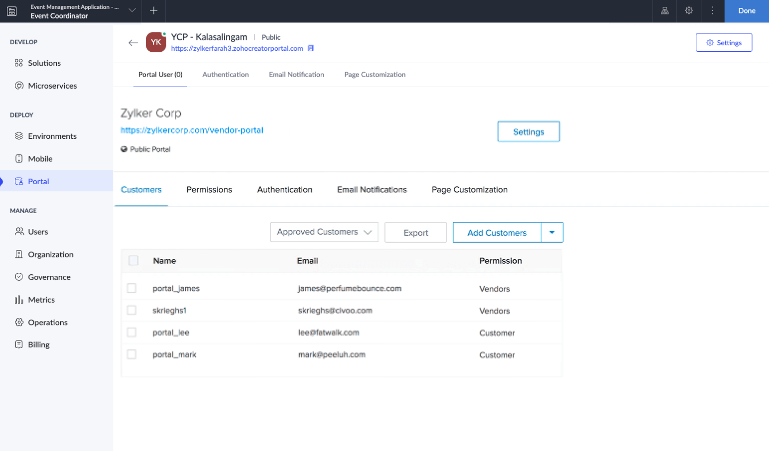769x451 pixels.
Task: Check the select-all box beside Name header
Action: [133, 260]
